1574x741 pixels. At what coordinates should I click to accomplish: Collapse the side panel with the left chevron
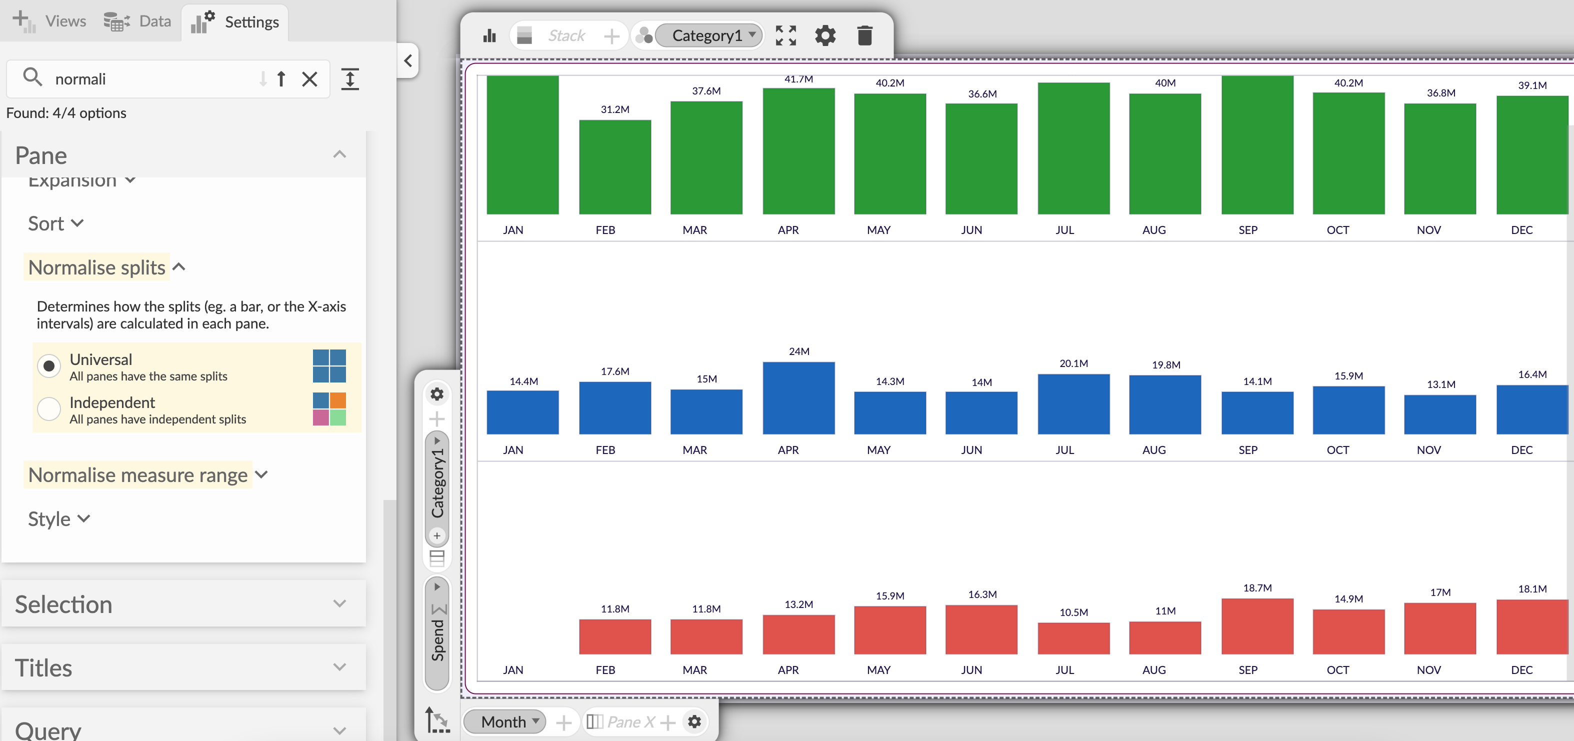tap(407, 60)
